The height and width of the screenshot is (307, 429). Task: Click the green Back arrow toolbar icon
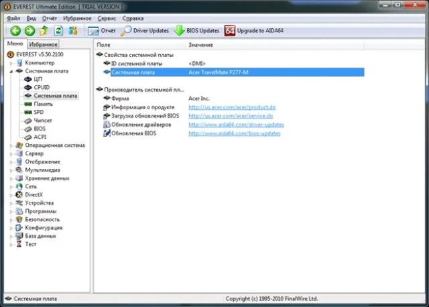15,31
